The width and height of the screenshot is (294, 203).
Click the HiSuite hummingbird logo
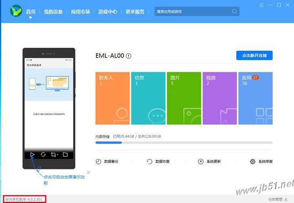pyautogui.click(x=16, y=11)
